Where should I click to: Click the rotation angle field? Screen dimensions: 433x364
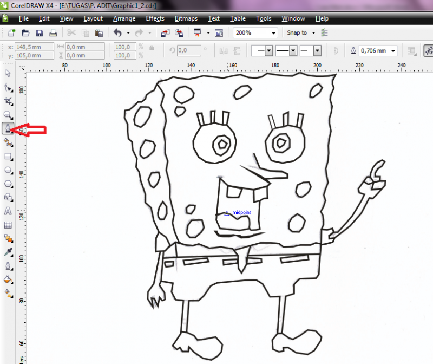coord(189,50)
